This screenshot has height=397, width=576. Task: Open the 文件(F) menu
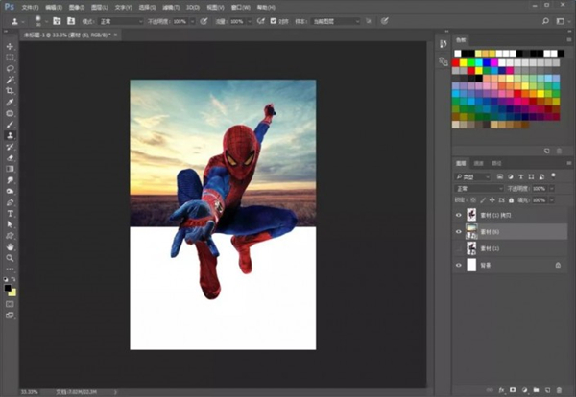click(29, 5)
